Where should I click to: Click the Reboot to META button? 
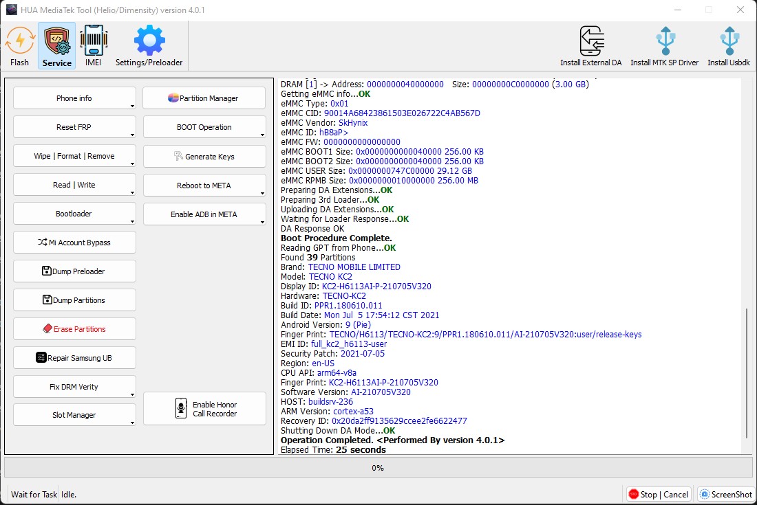coord(204,186)
